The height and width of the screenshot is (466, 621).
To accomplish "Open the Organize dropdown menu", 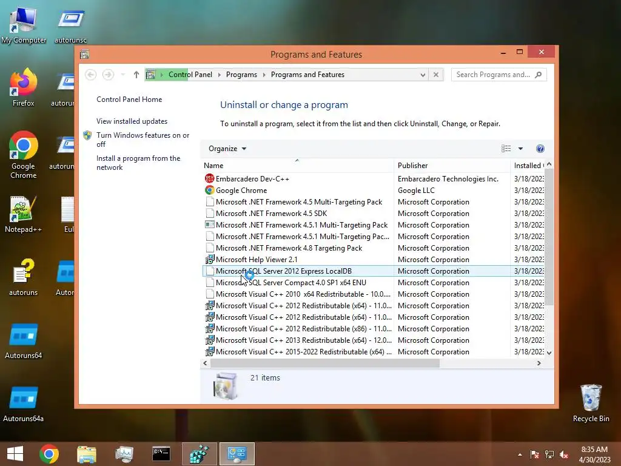I will point(227,149).
